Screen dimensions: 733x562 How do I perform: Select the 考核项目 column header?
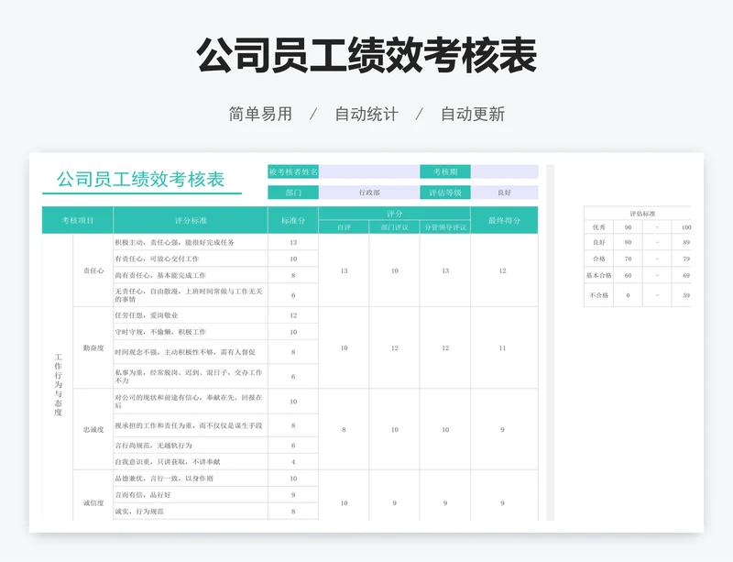[x=78, y=220]
